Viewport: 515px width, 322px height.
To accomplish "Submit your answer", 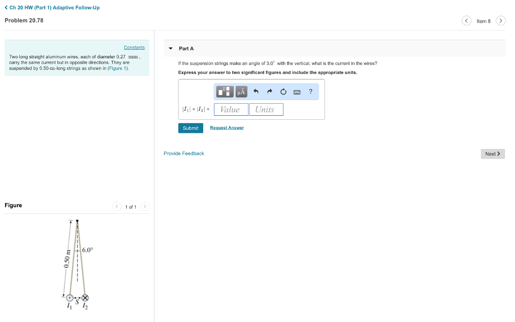I will pos(190,128).
